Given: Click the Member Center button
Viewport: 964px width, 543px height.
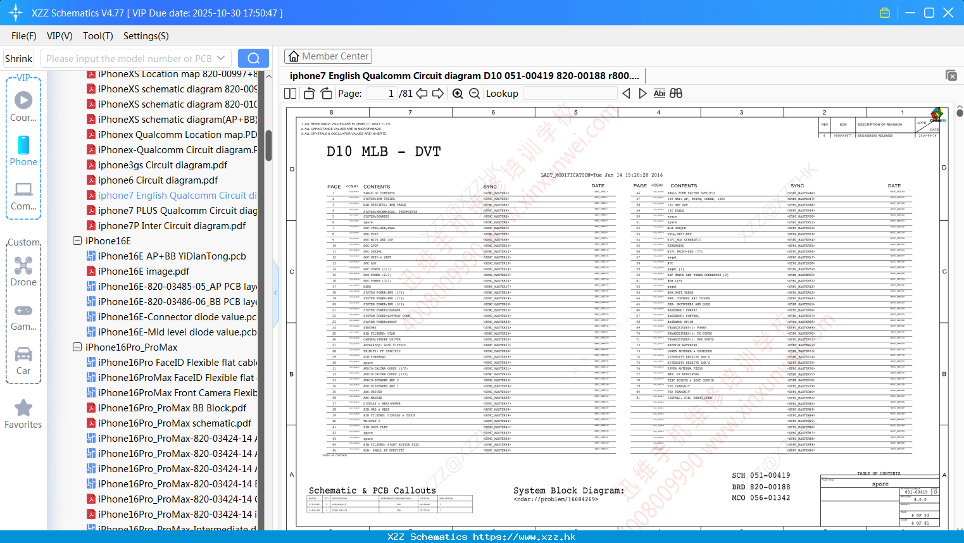Looking at the screenshot, I should pyautogui.click(x=328, y=56).
